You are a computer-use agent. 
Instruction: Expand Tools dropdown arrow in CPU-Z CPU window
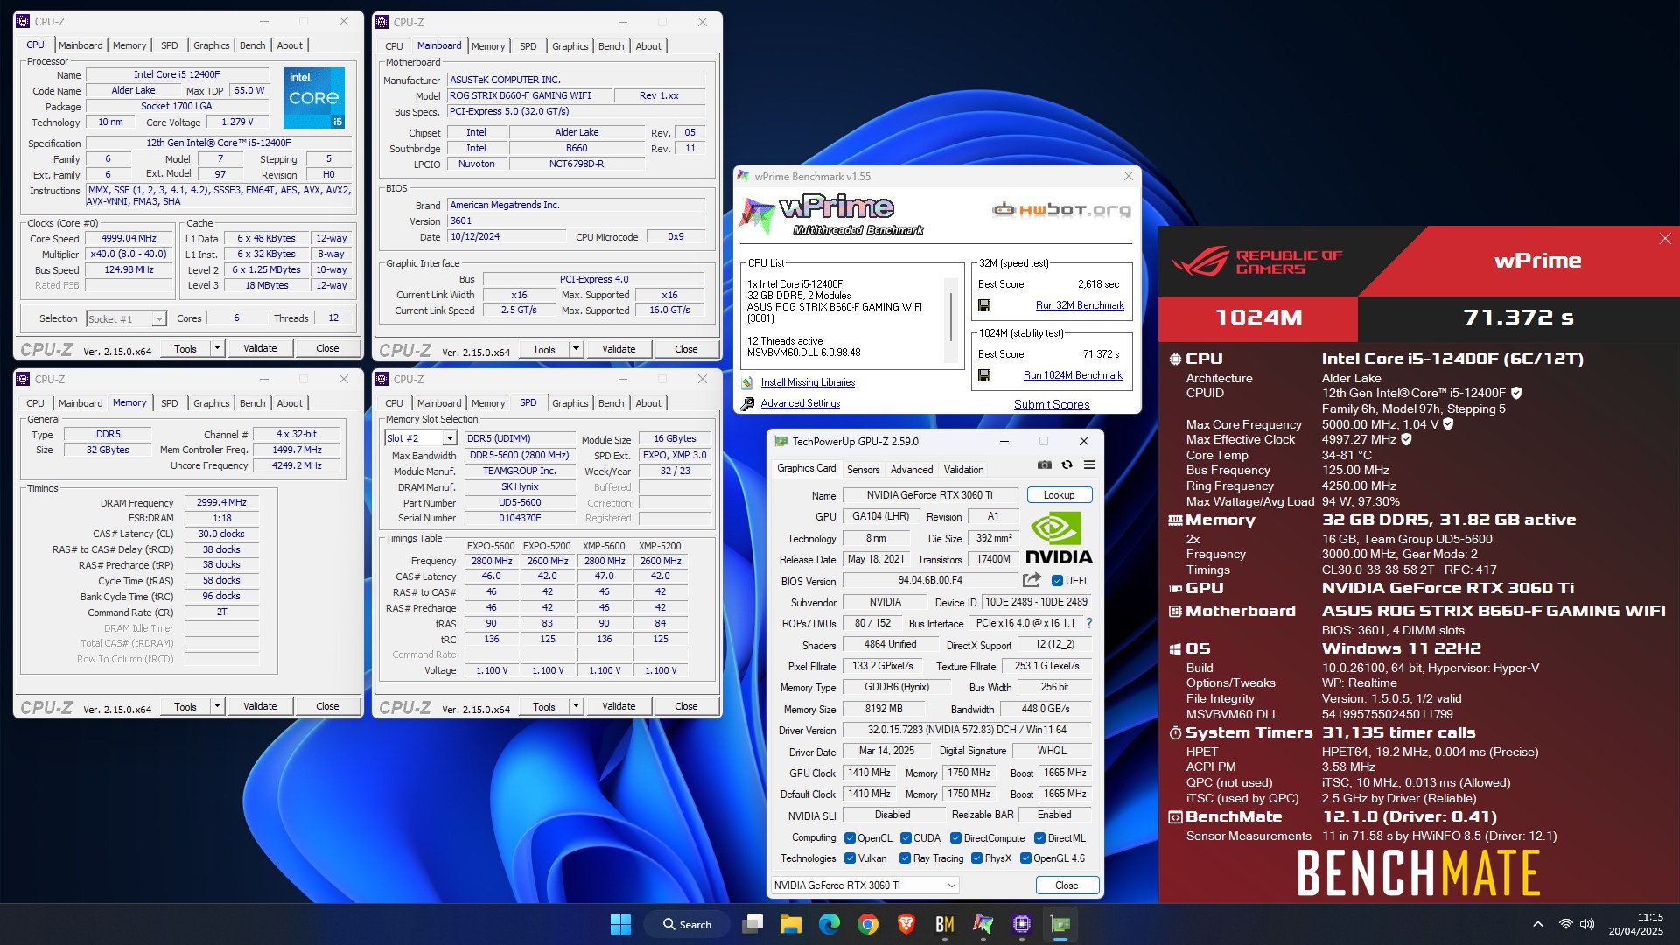(217, 348)
